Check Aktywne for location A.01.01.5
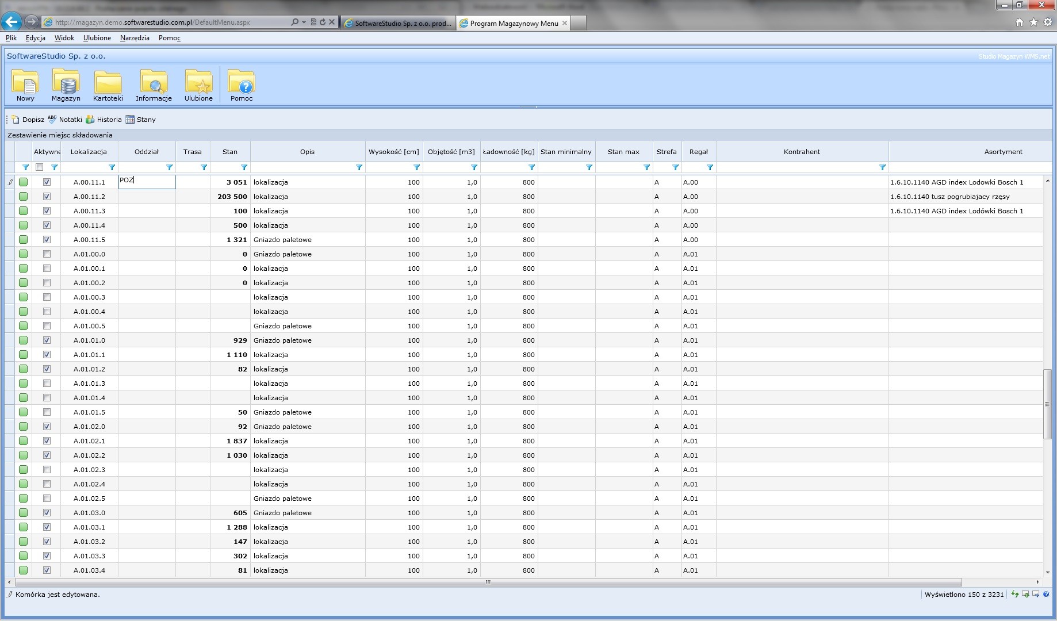 point(47,412)
